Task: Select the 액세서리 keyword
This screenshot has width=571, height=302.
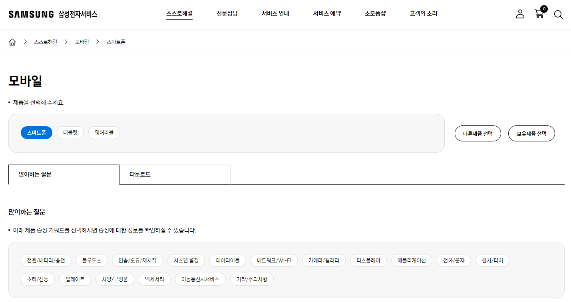Action: coord(155,279)
